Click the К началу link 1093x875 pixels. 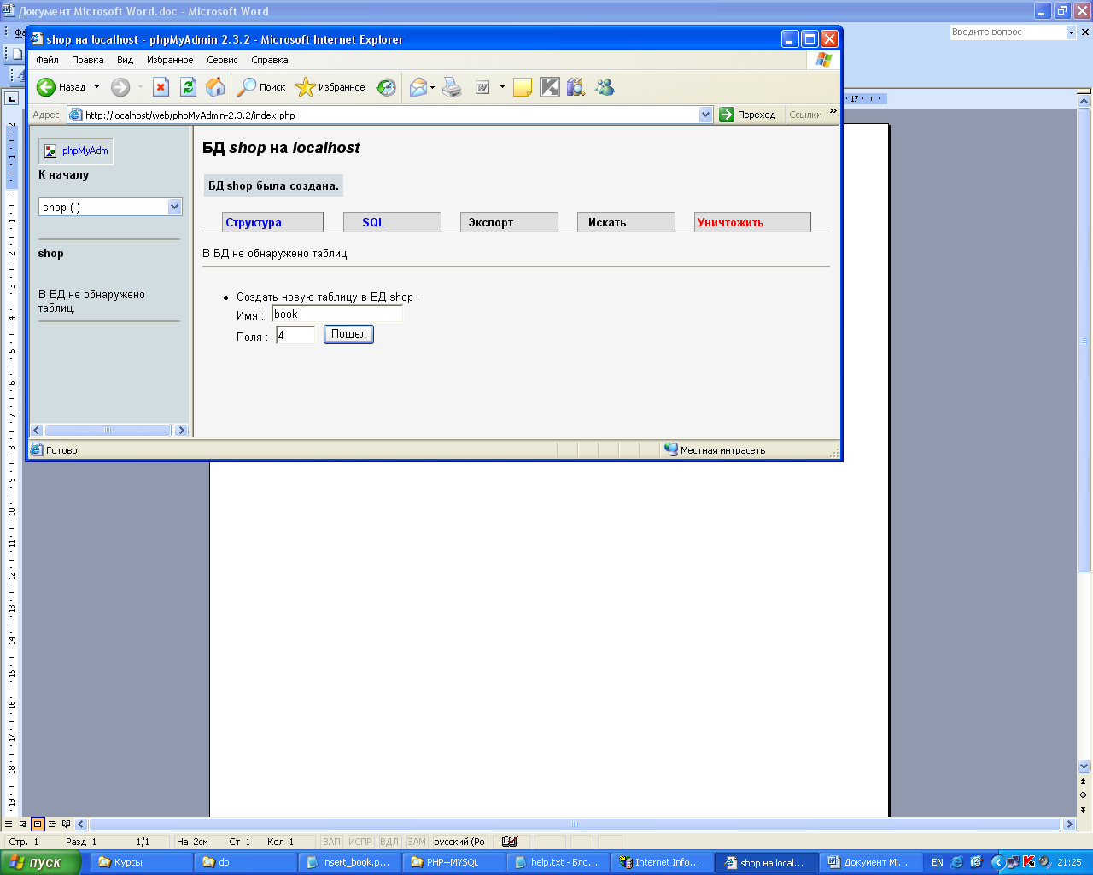tap(63, 174)
